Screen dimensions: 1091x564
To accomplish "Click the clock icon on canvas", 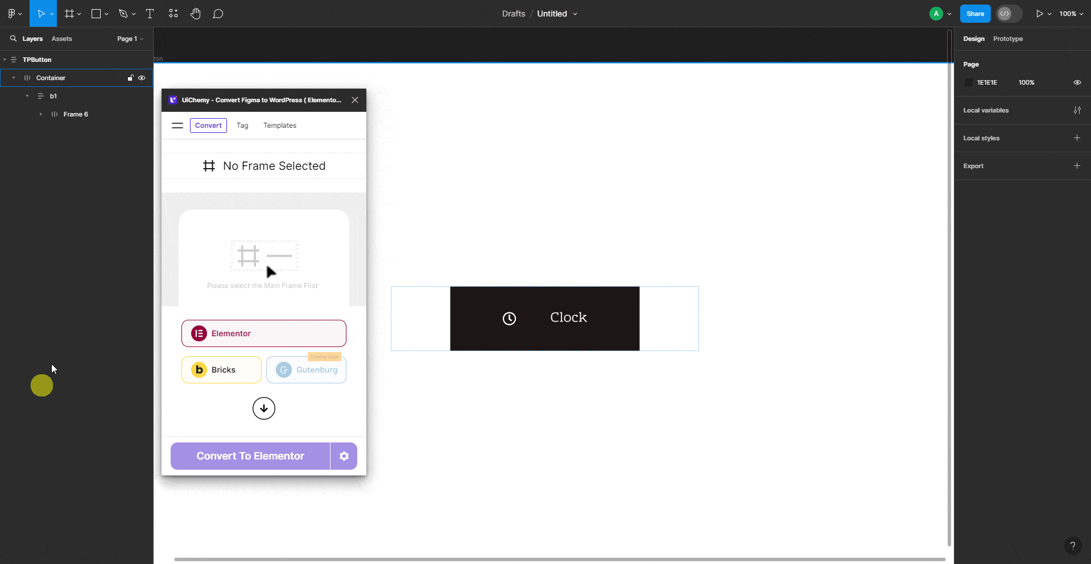I will click(x=510, y=319).
